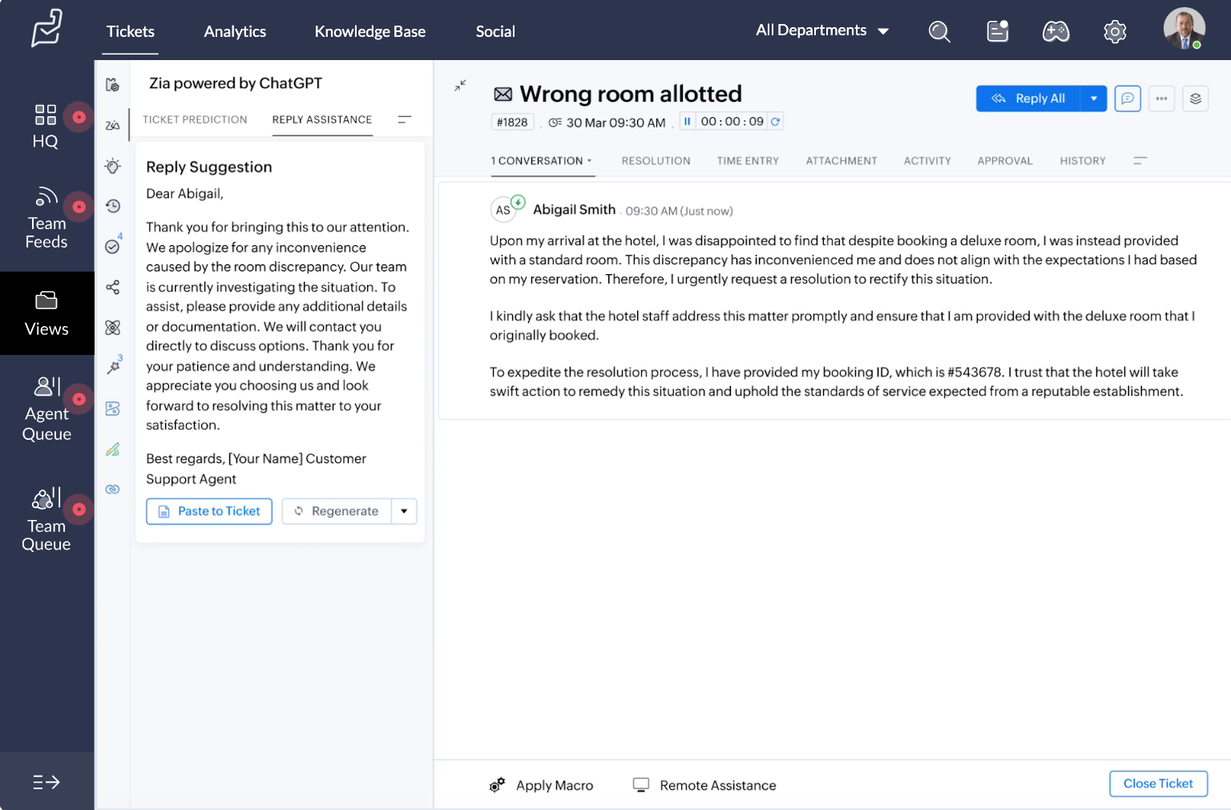
Task: Pause the ticket timer
Action: pyautogui.click(x=688, y=121)
